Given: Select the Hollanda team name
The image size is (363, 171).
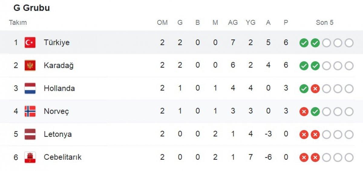Looking at the screenshot, I should [59, 88].
